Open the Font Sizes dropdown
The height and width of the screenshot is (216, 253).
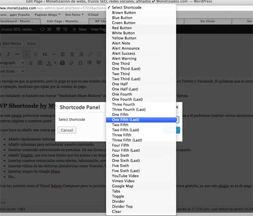pos(12,71)
